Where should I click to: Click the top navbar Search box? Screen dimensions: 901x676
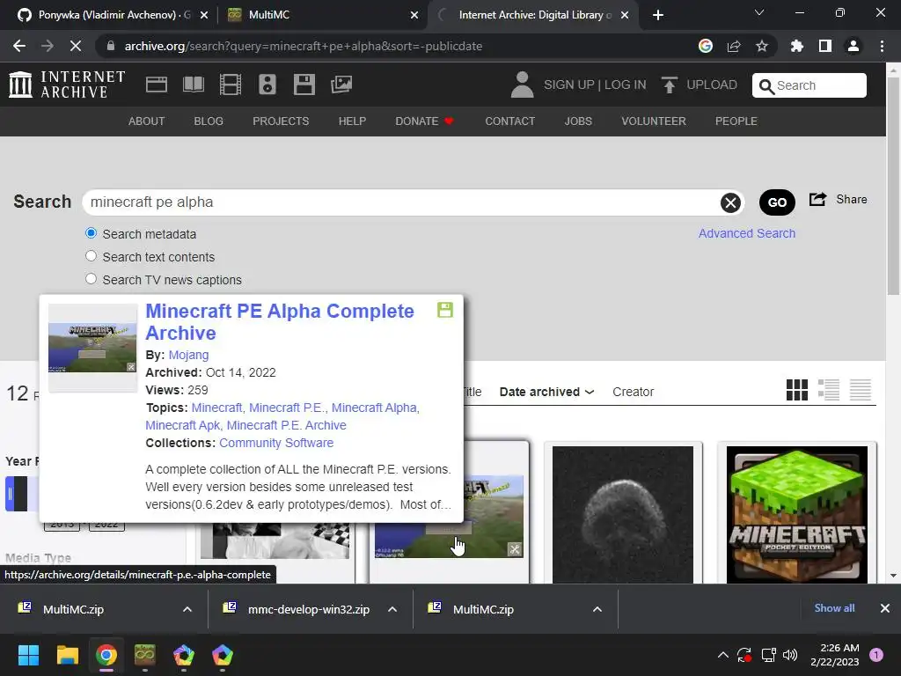pyautogui.click(x=809, y=85)
